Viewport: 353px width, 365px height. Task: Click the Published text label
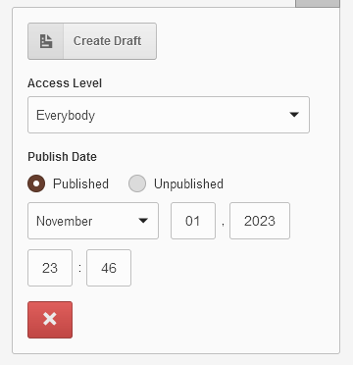coord(80,183)
